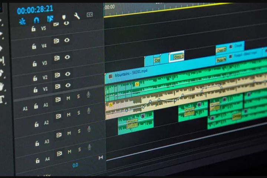Click voice-over record mic on track A4
Image resolution: width=267 pixels, height=178 pixels.
(89, 147)
